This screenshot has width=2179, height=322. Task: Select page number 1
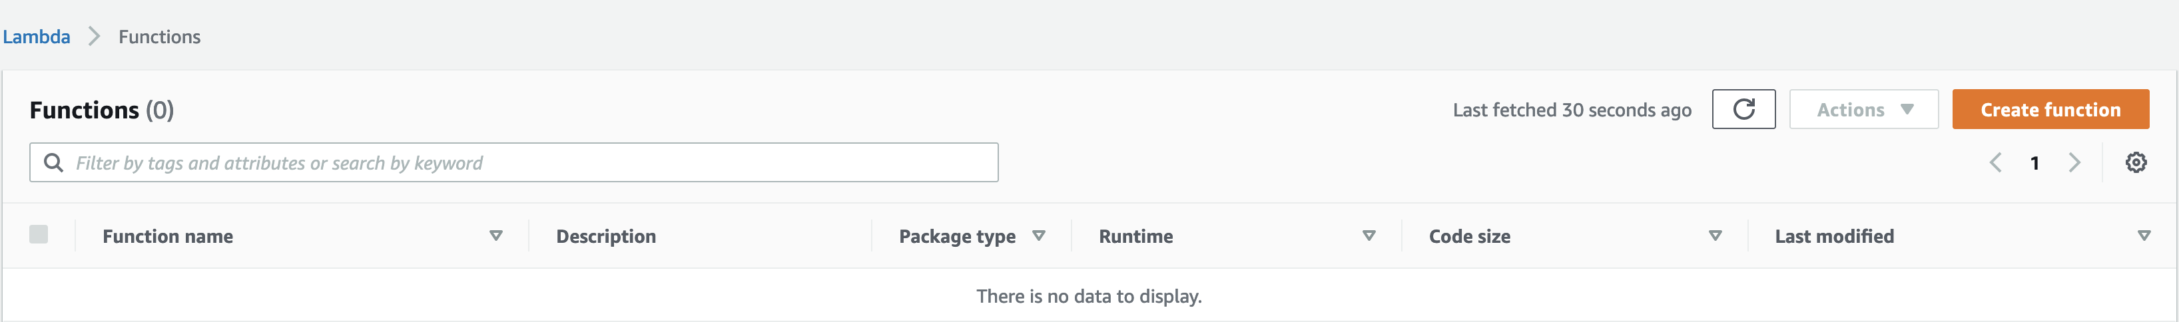(x=2034, y=162)
